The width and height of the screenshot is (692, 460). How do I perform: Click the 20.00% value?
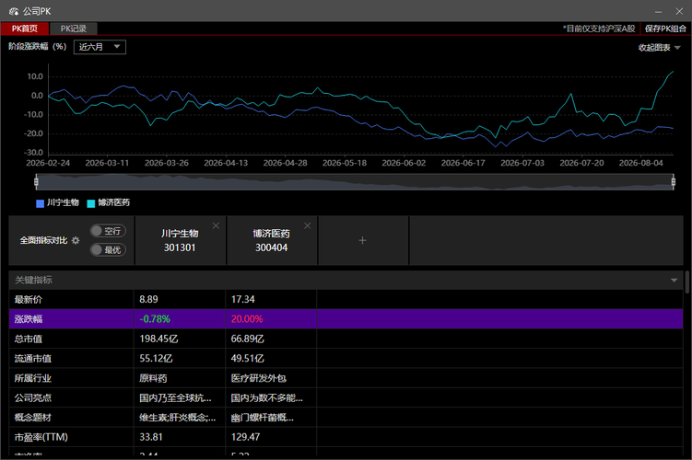click(x=247, y=319)
